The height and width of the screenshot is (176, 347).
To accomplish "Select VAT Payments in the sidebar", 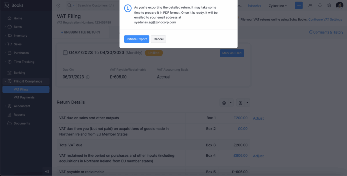I will click(x=24, y=97).
